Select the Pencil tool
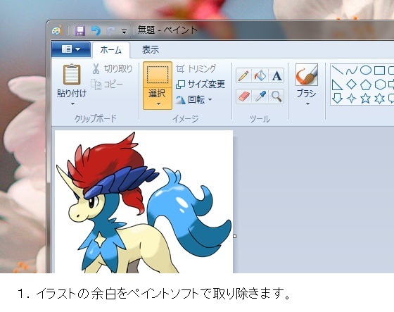This screenshot has width=394, height=312. pos(243,75)
